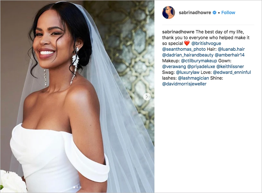
Task: Open the @verawang mention
Action: (x=174, y=66)
